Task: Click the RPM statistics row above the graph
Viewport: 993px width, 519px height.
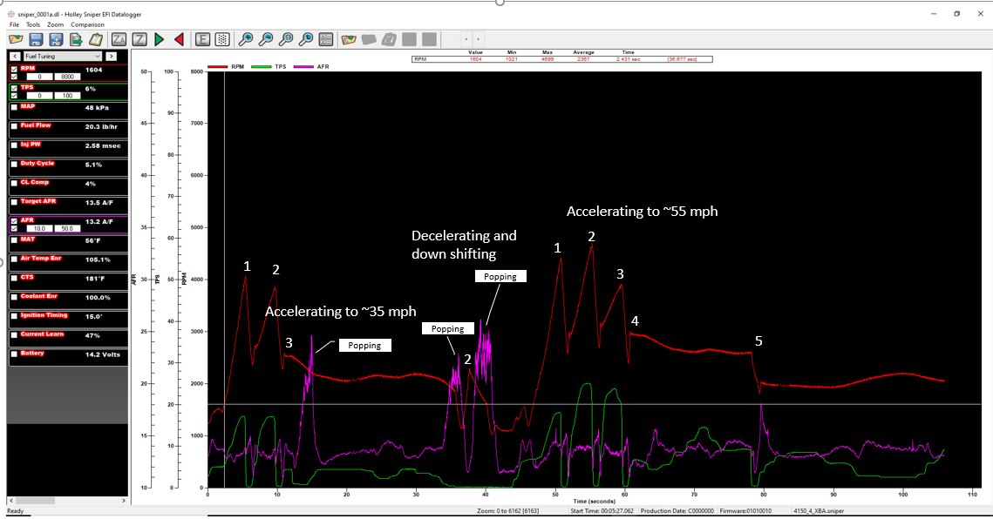Action: 561,59
